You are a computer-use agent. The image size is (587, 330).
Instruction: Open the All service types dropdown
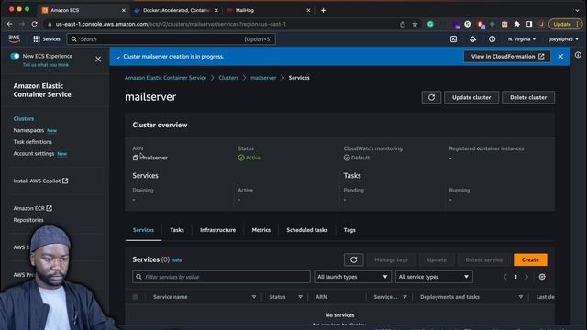pos(434,277)
